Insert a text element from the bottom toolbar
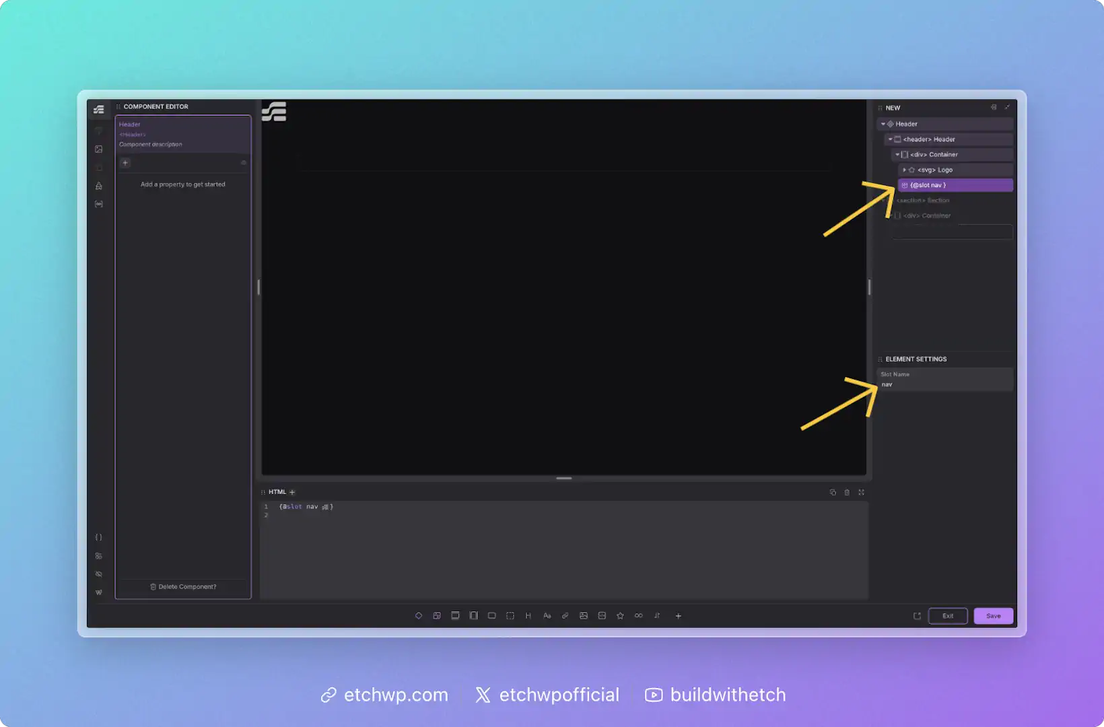The width and height of the screenshot is (1104, 727). tap(547, 616)
